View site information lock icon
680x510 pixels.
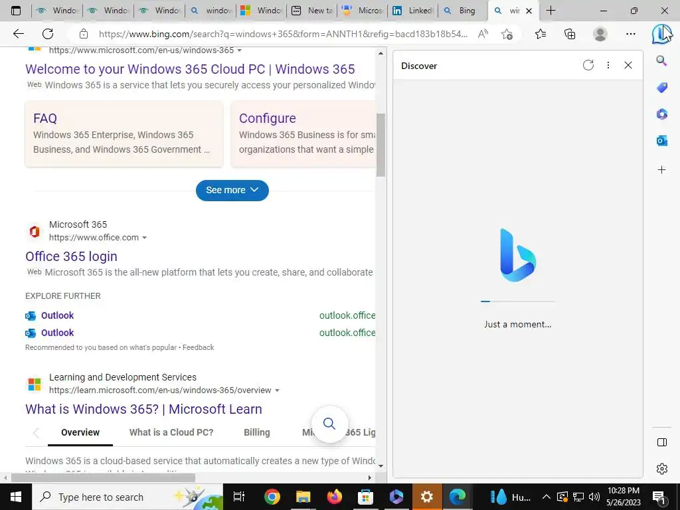(x=84, y=34)
